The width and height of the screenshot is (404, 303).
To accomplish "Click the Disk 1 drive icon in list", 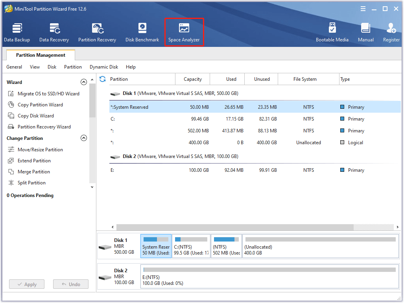I will [115, 94].
